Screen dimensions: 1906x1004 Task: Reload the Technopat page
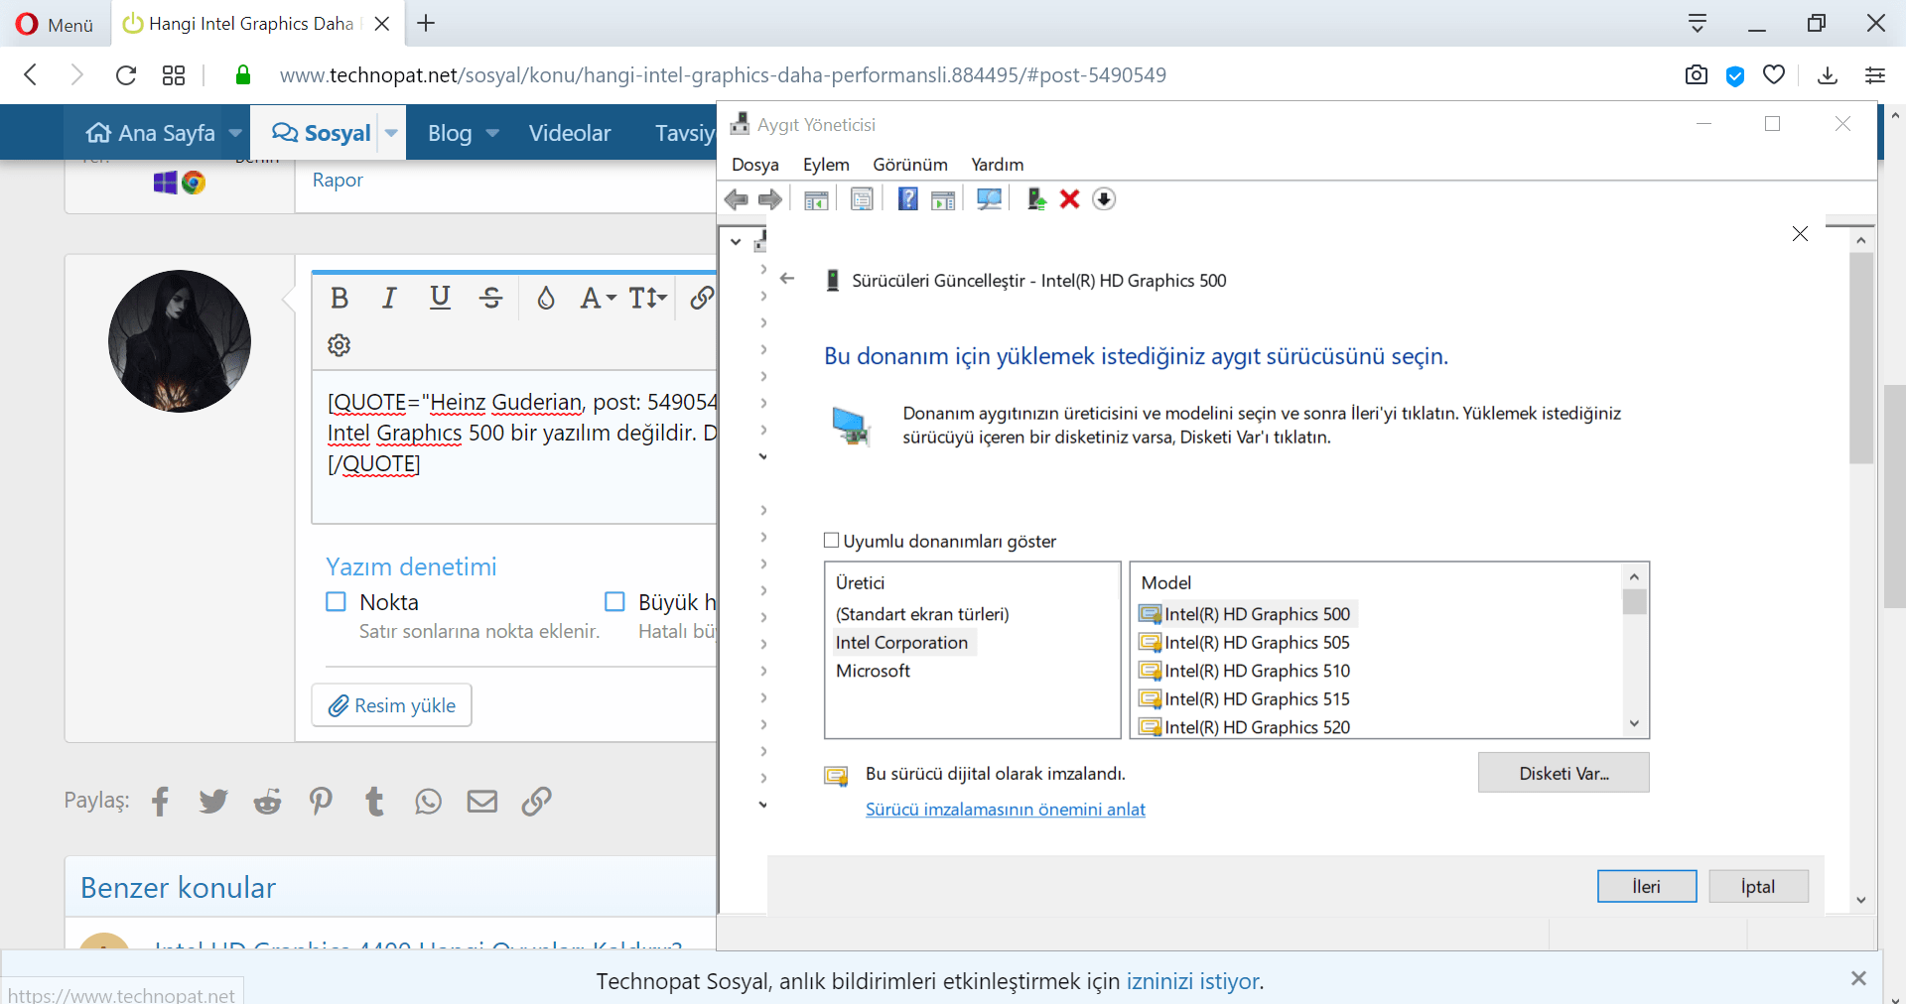pos(126,75)
